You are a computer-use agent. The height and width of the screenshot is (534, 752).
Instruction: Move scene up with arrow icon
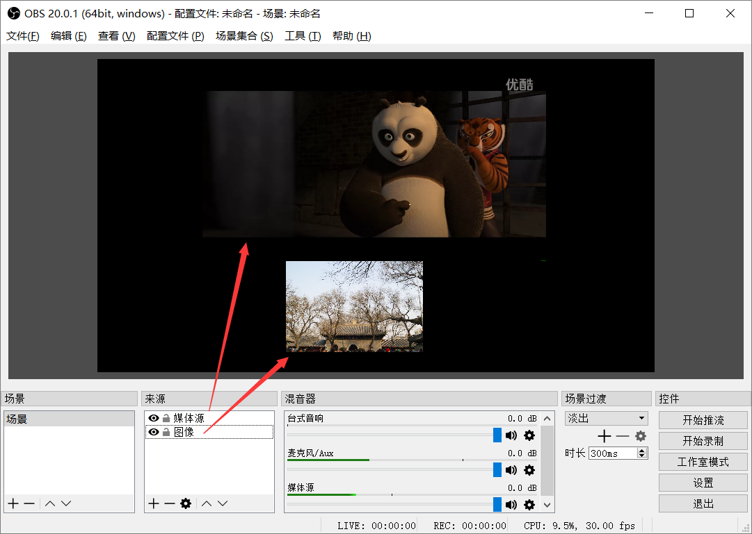pyautogui.click(x=50, y=503)
